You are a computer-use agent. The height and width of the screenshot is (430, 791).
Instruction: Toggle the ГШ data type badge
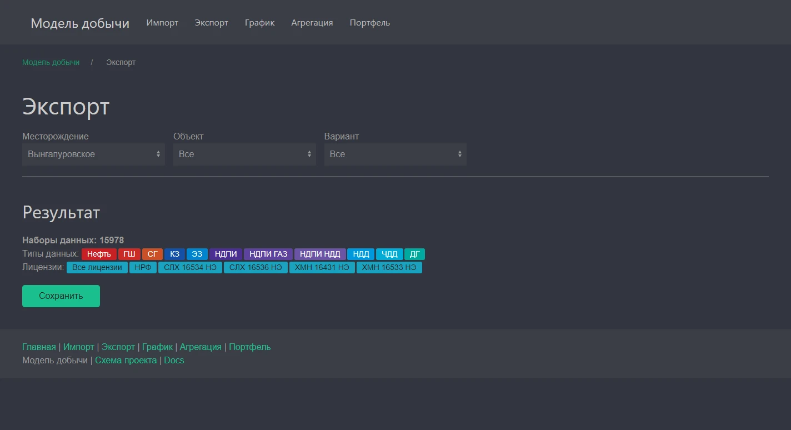tap(129, 254)
